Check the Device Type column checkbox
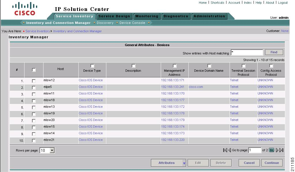This screenshot has height=172, width=295. (92, 66)
